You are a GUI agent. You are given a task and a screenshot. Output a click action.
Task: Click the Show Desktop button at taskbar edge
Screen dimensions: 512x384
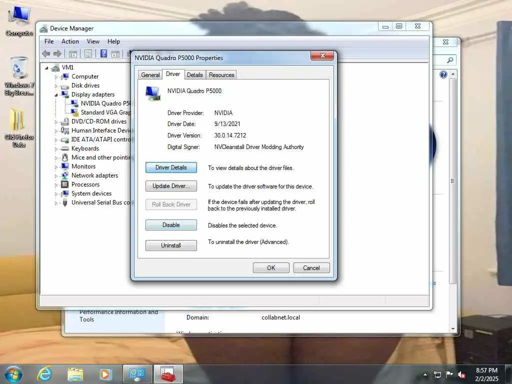tap(508, 374)
